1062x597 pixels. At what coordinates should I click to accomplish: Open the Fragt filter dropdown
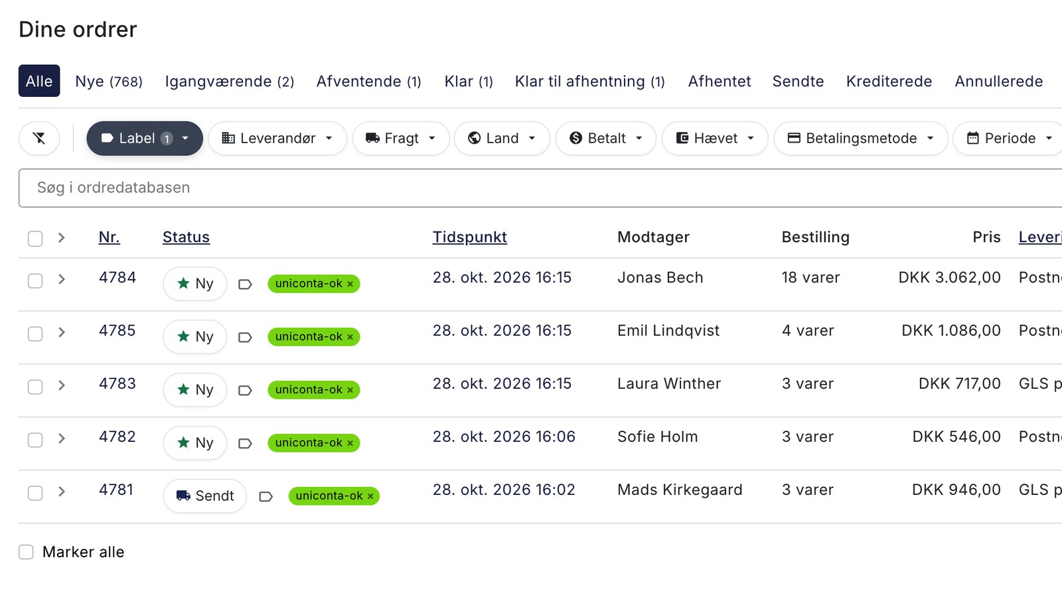click(401, 138)
